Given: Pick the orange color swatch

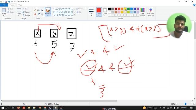Looking at the screenshot, I should click(122, 9).
